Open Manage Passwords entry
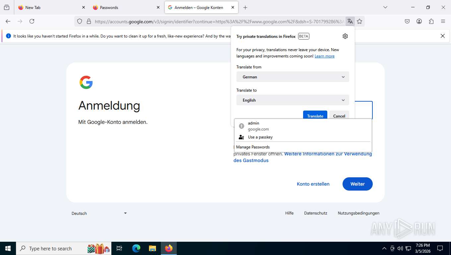Screen dimensions: 451x255 [303, 147]
